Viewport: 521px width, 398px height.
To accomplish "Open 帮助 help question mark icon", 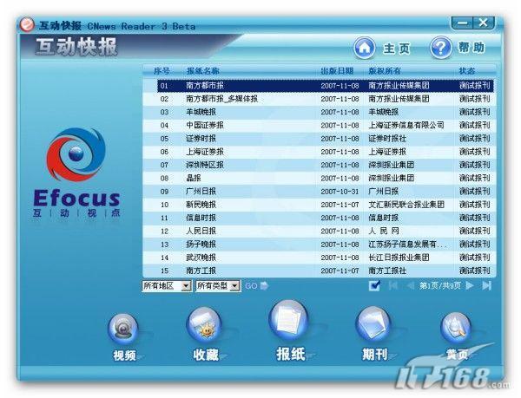I will [x=441, y=48].
